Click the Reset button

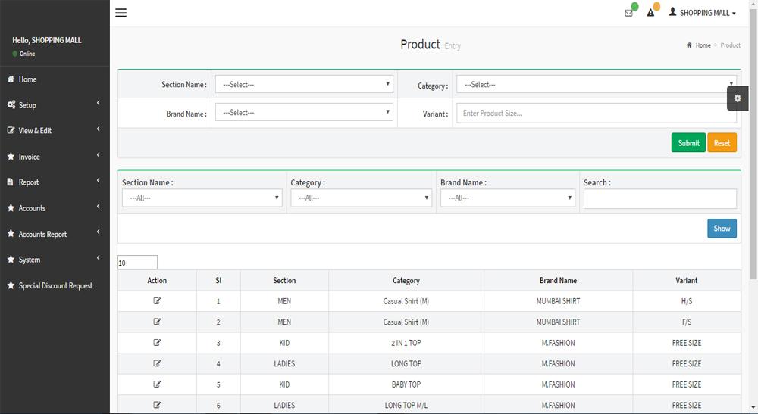722,143
